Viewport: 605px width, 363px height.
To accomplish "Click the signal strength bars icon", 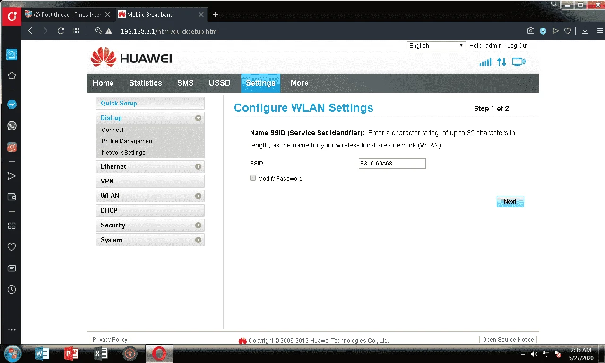I will [485, 62].
